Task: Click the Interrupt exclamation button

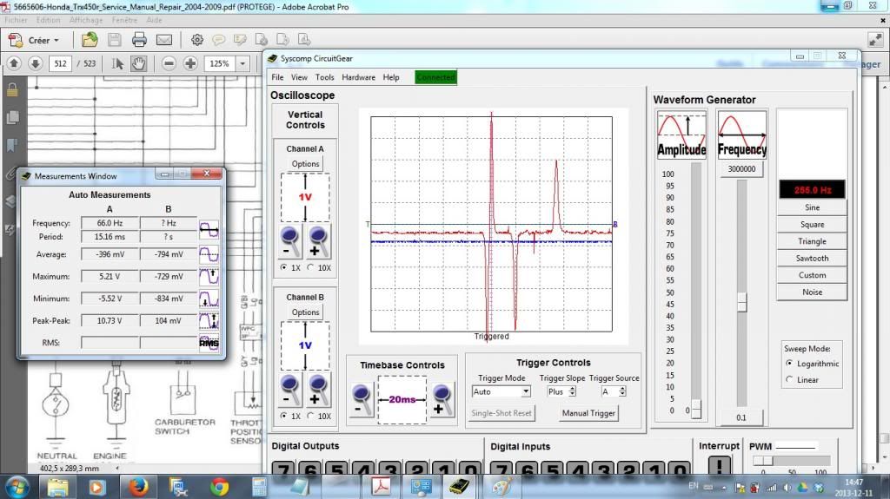Action: click(x=719, y=467)
